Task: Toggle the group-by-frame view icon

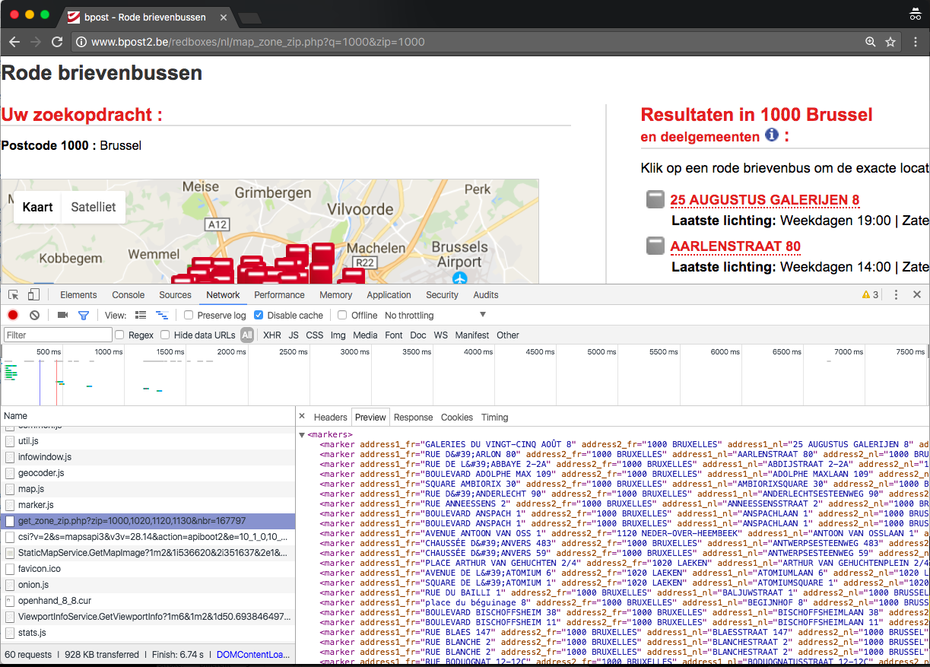Action: 162,316
